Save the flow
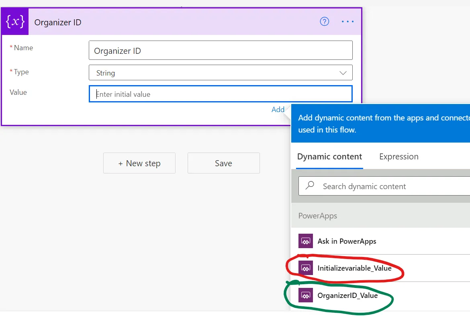470x316 pixels. coord(223,163)
